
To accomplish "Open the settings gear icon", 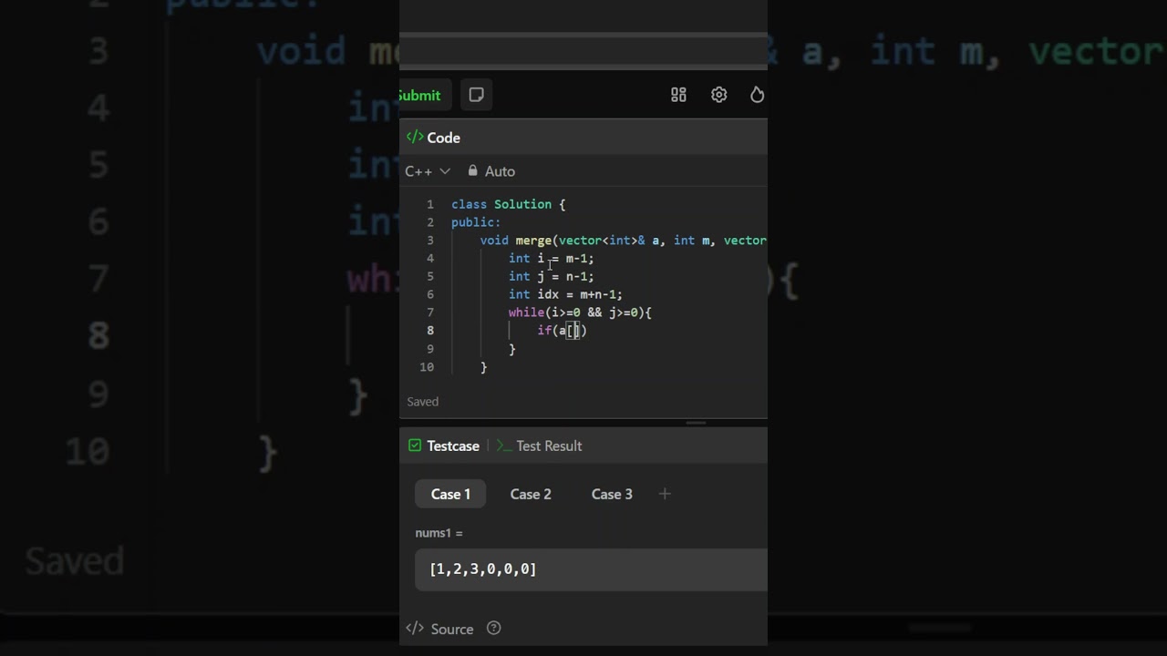I will tap(719, 95).
